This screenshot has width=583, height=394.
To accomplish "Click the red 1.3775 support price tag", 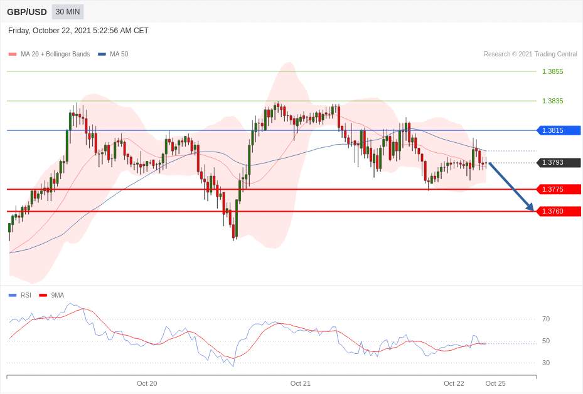I will 559,189.
